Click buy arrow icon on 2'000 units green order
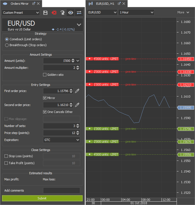This screenshot has height=205, width=195. click(89, 142)
